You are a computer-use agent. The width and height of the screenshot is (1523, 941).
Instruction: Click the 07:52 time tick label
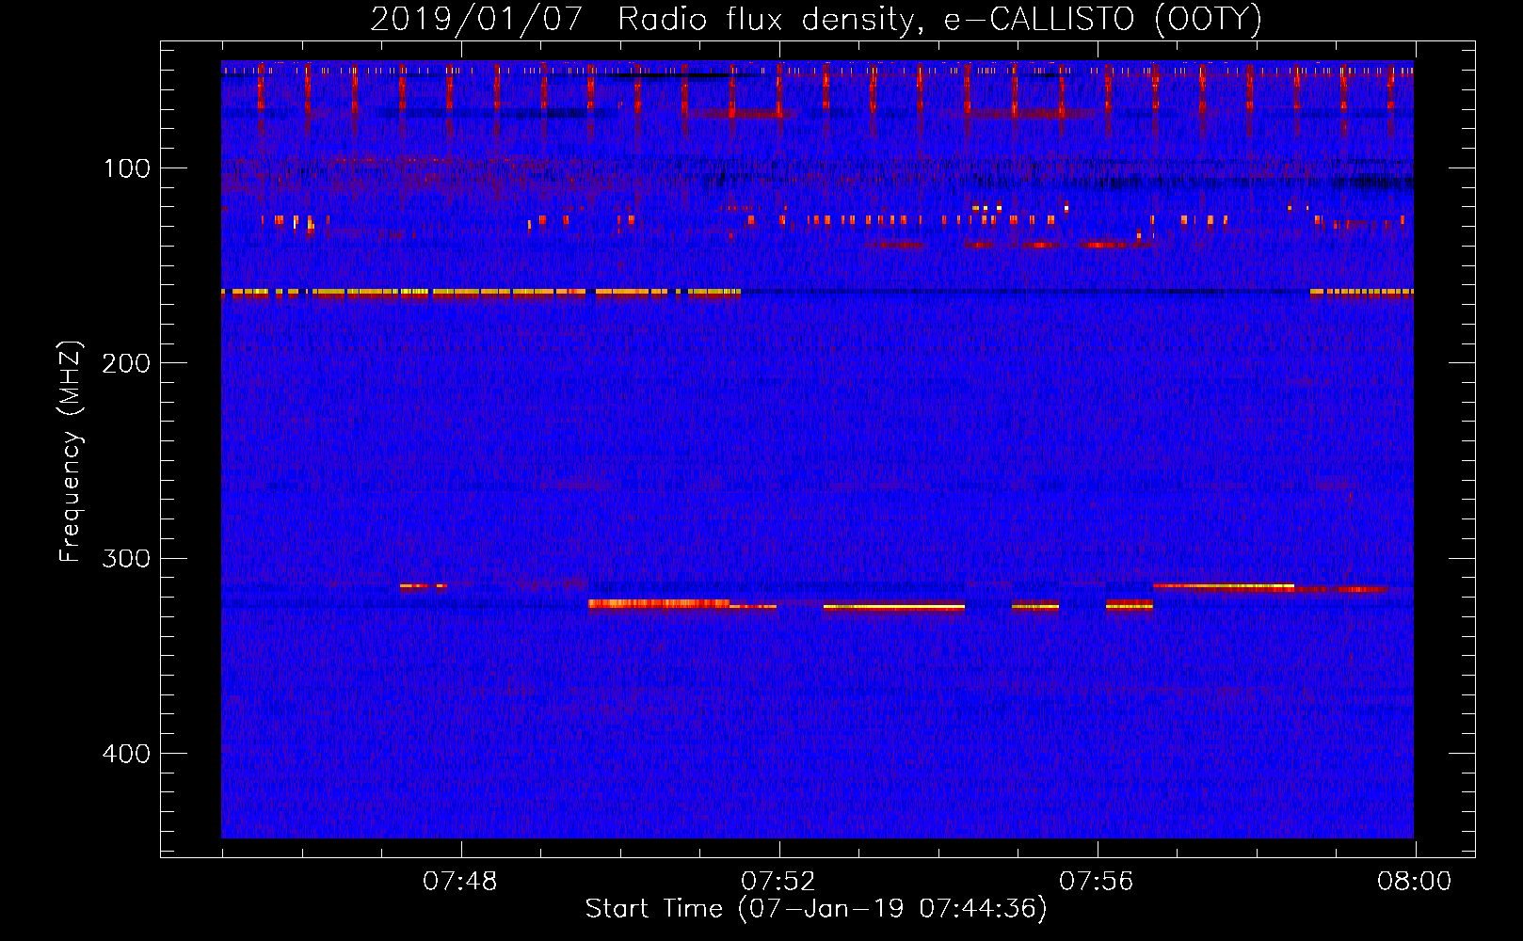778,882
